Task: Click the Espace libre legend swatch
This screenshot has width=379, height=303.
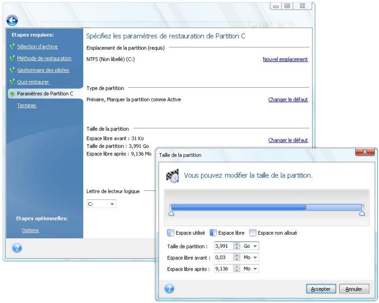Action: [213, 233]
